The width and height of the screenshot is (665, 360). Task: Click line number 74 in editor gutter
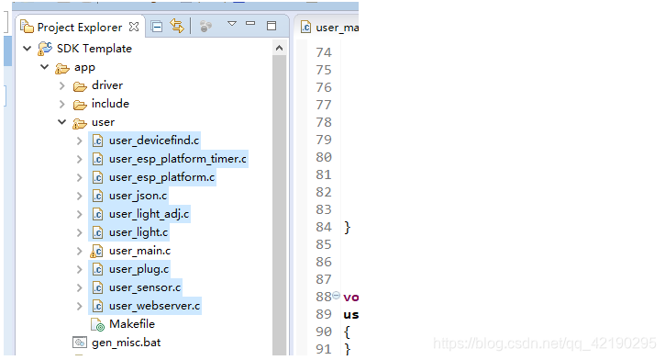pyautogui.click(x=324, y=52)
